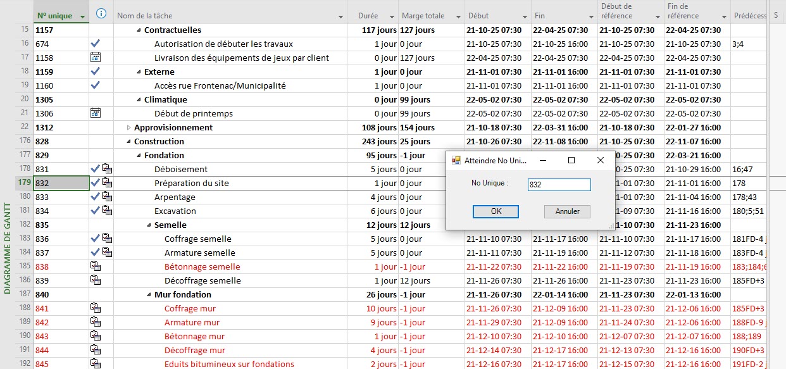Click the Atteindre No Unique dialog title icon
Screen dimensions: 786x369
pos(456,160)
